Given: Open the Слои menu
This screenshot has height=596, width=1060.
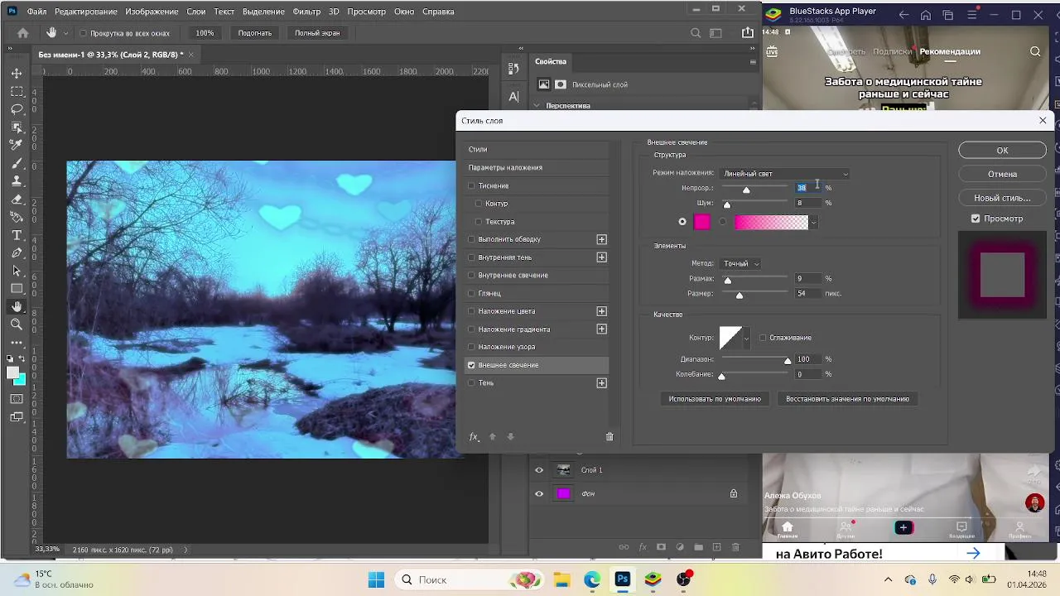Looking at the screenshot, I should 195,12.
